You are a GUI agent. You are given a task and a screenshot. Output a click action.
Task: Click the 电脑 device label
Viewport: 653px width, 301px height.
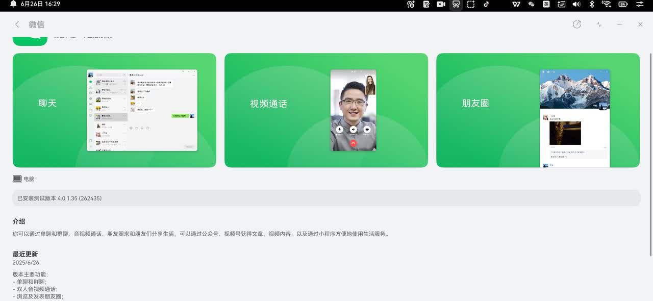coord(29,179)
